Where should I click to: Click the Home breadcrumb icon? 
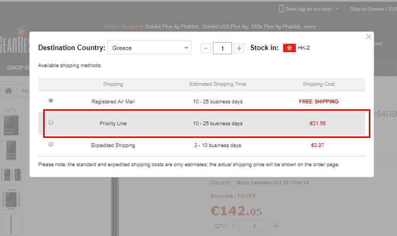tap(9, 91)
